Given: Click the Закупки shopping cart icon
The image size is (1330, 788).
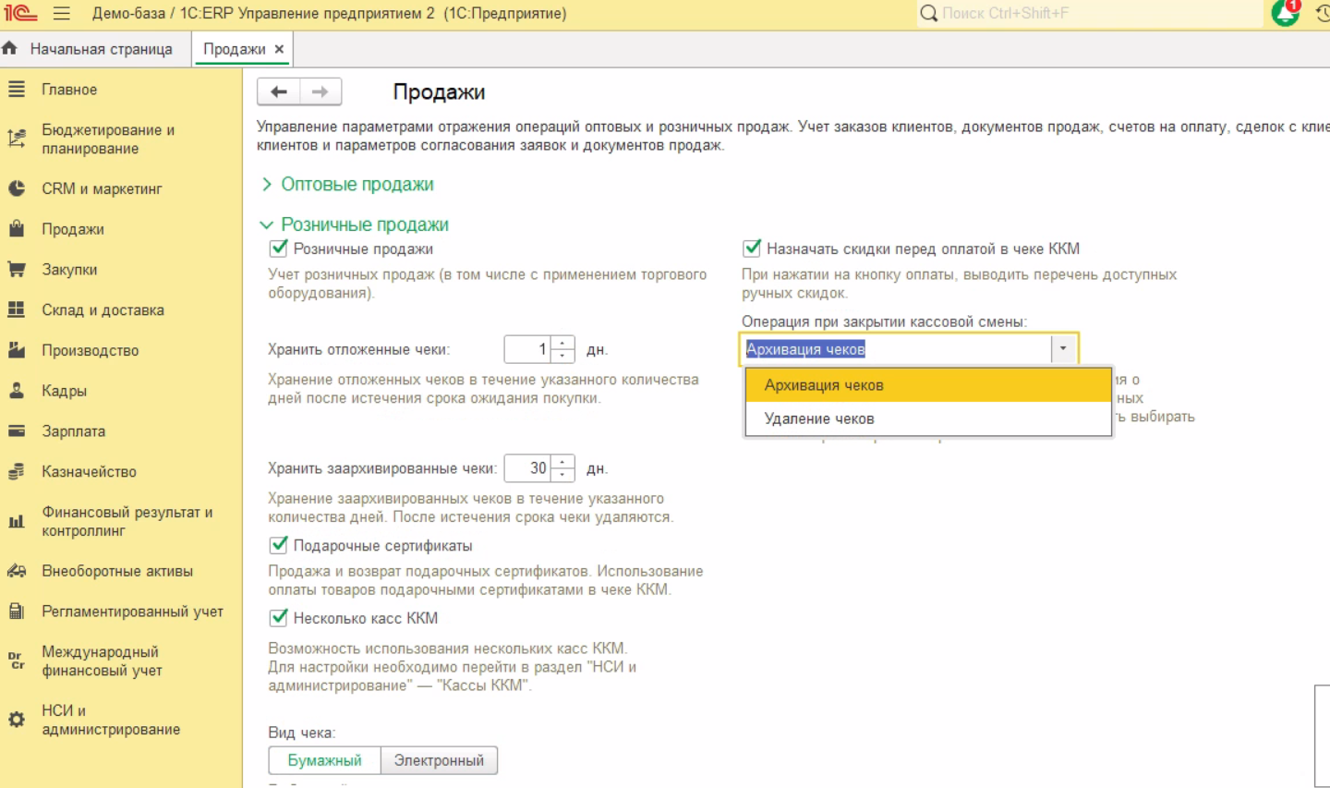Looking at the screenshot, I should [17, 270].
